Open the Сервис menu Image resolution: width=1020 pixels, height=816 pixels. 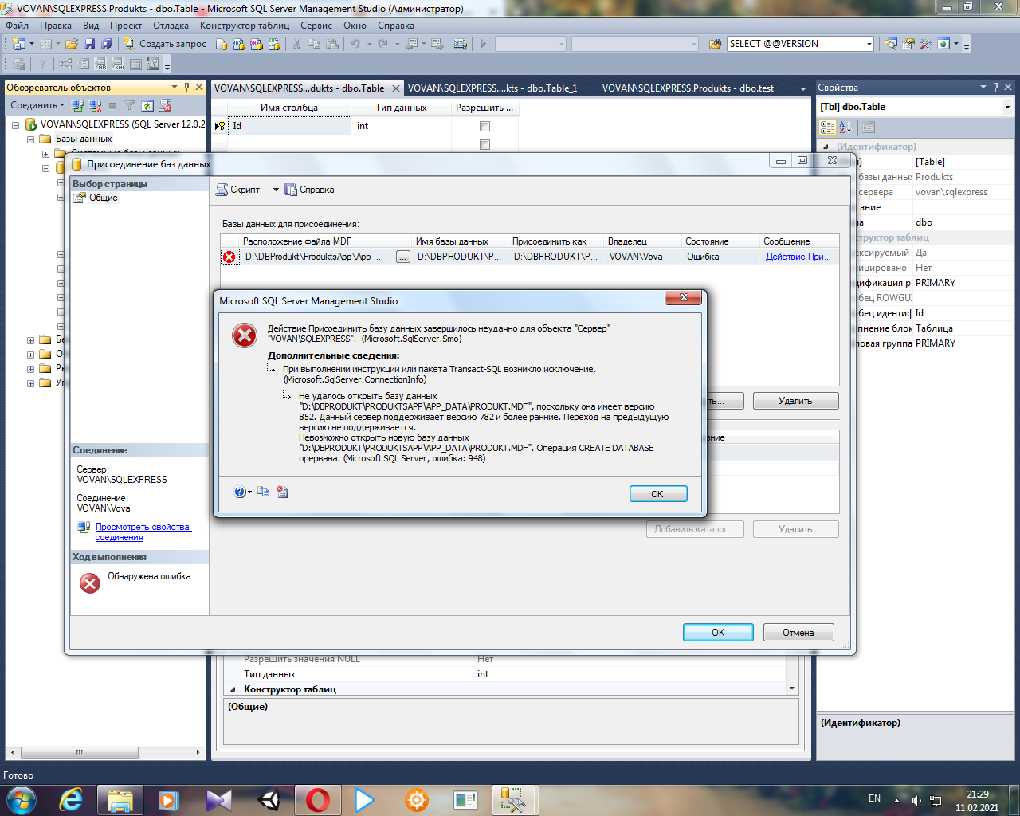click(x=316, y=25)
